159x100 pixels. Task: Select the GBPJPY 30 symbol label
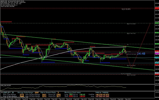click(x=8, y=92)
